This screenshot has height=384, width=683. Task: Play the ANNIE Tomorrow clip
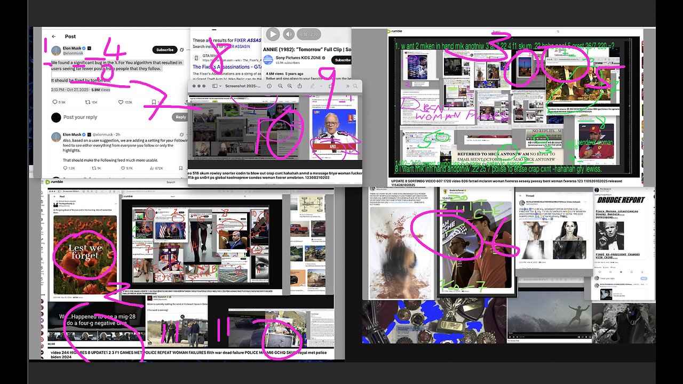273,34
